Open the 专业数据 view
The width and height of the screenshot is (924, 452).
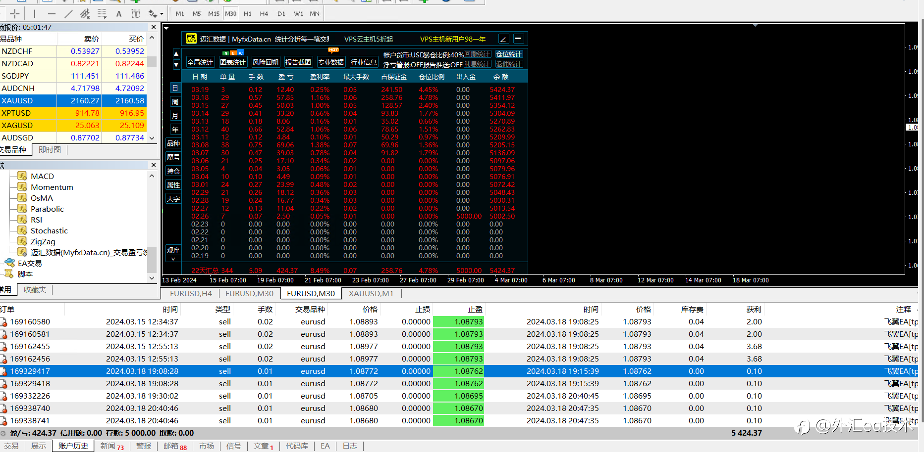(331, 62)
